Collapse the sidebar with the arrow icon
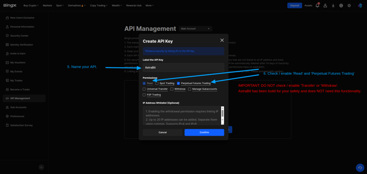 (41, 167)
